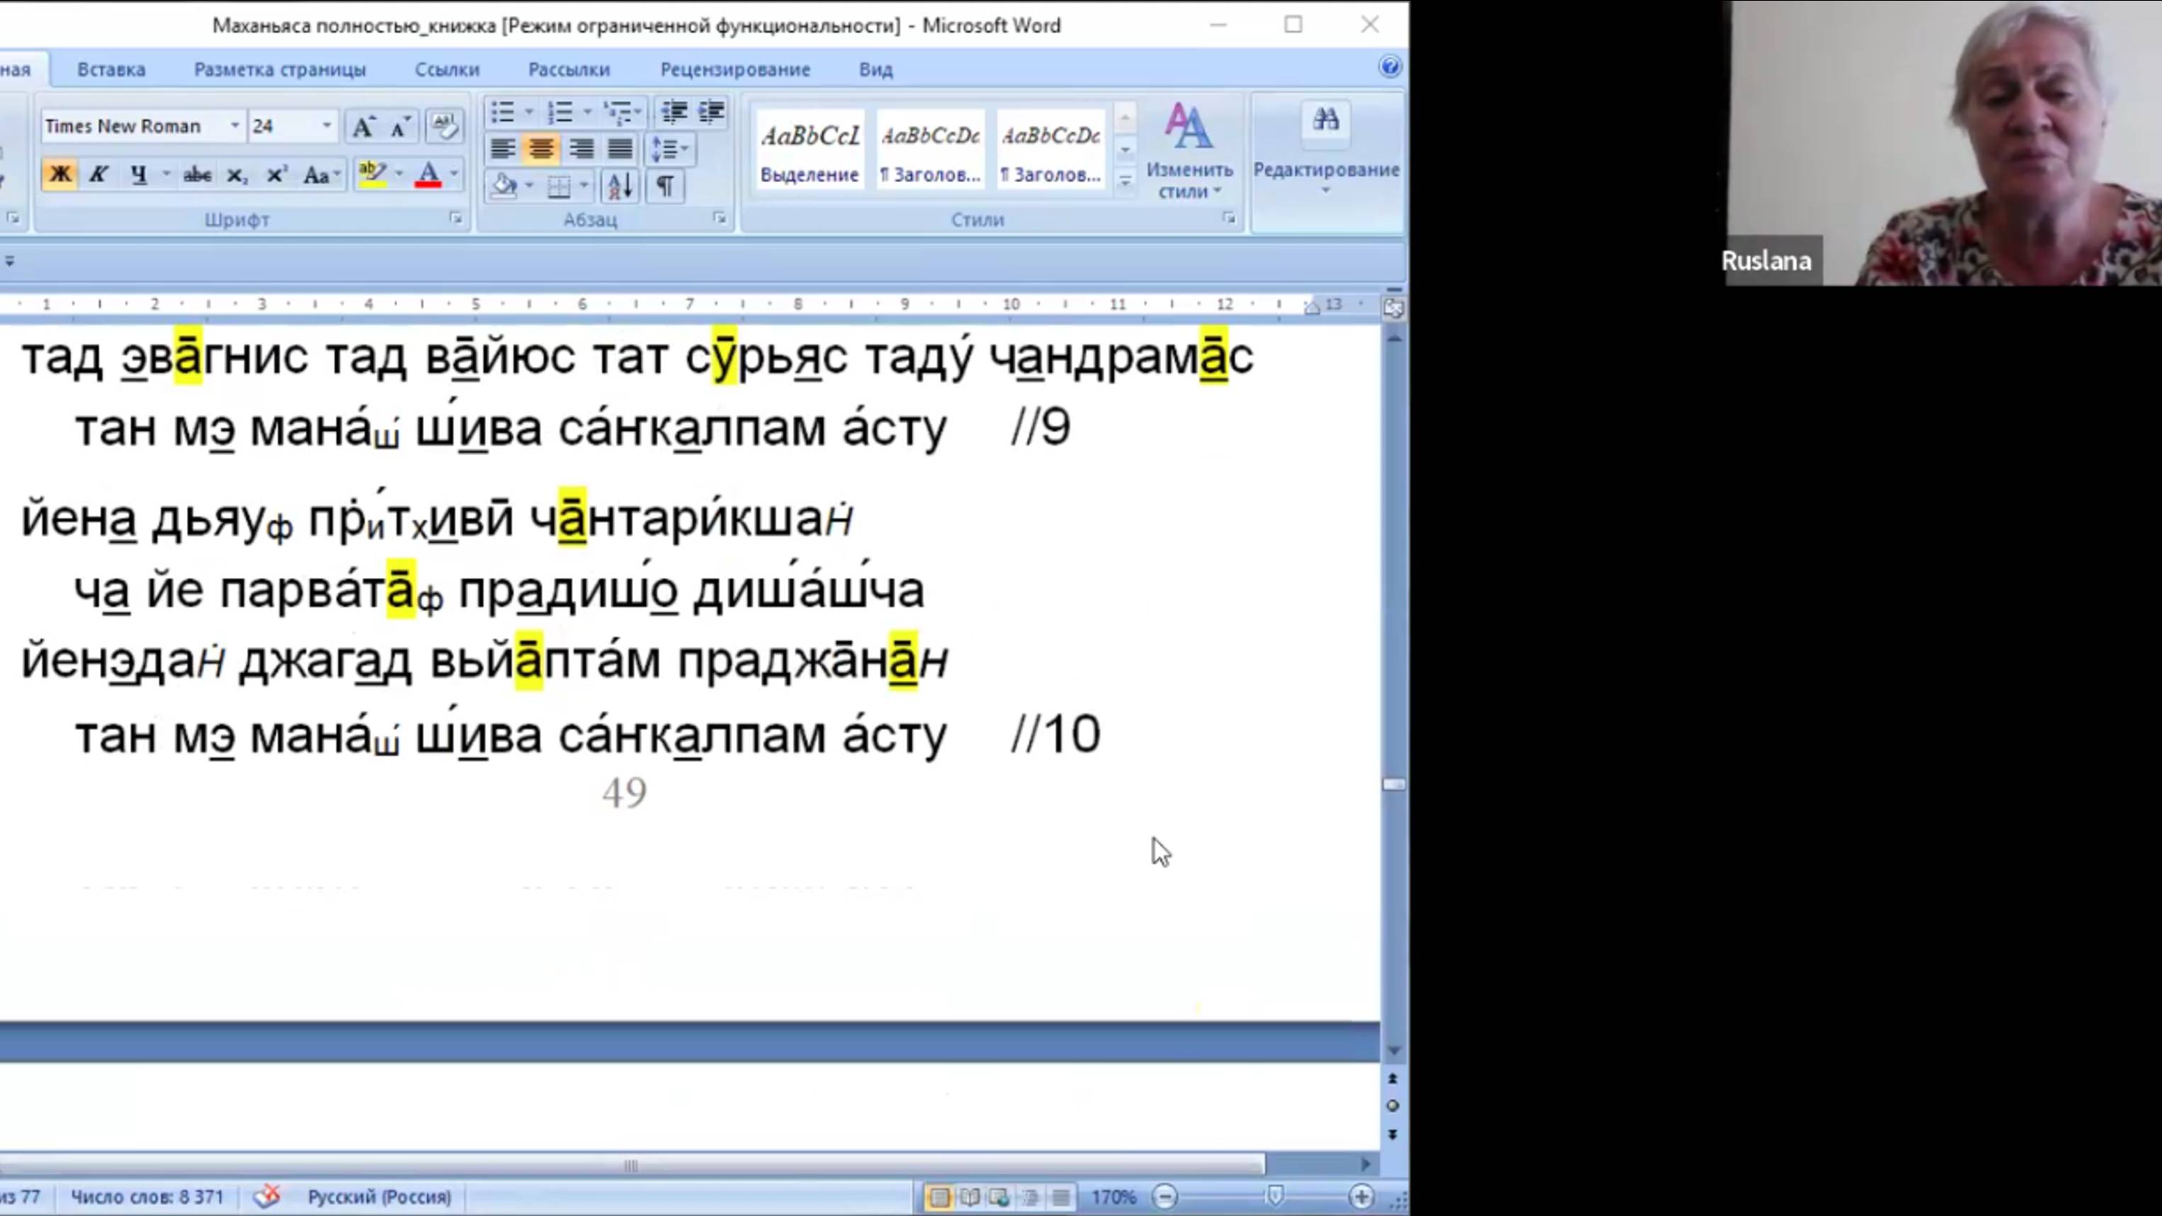Click the zoom slider handle

click(1275, 1196)
